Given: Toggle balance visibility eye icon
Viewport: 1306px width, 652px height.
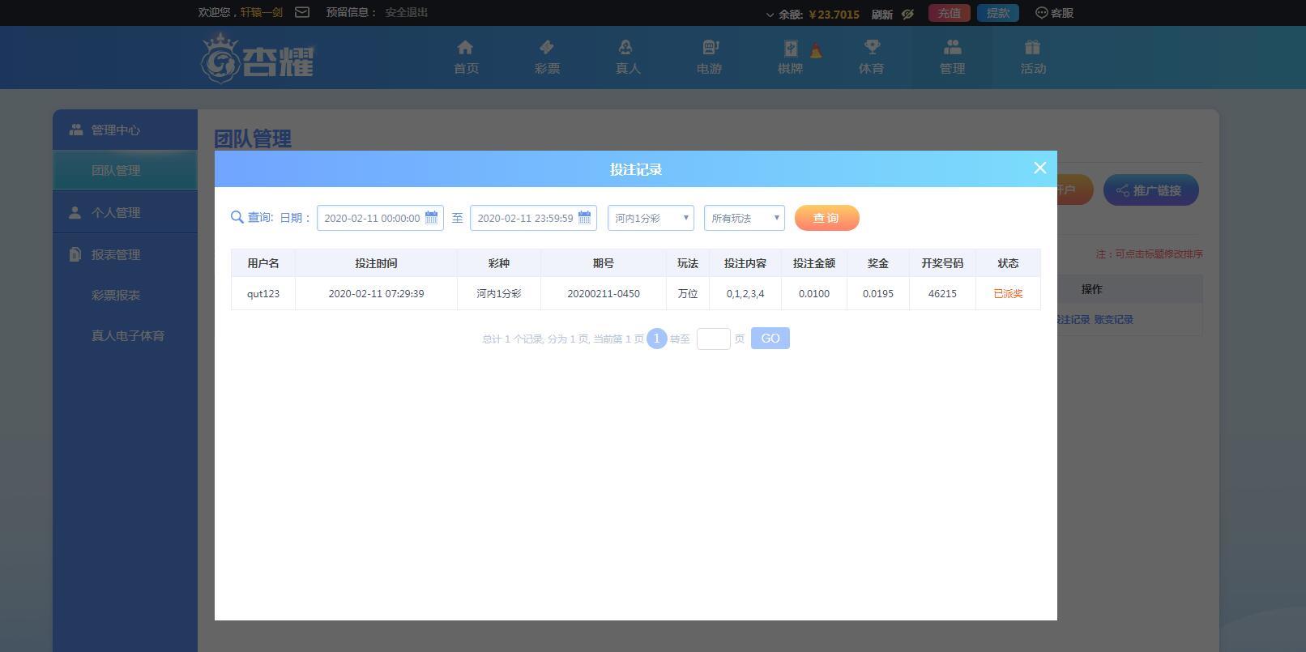Looking at the screenshot, I should click(907, 14).
